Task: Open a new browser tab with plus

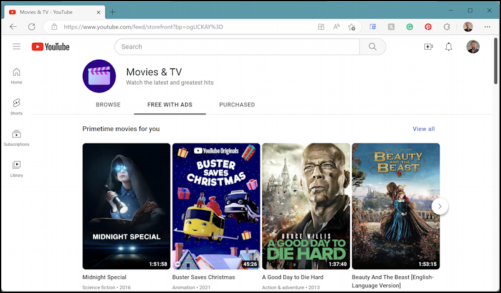Action: (112, 12)
